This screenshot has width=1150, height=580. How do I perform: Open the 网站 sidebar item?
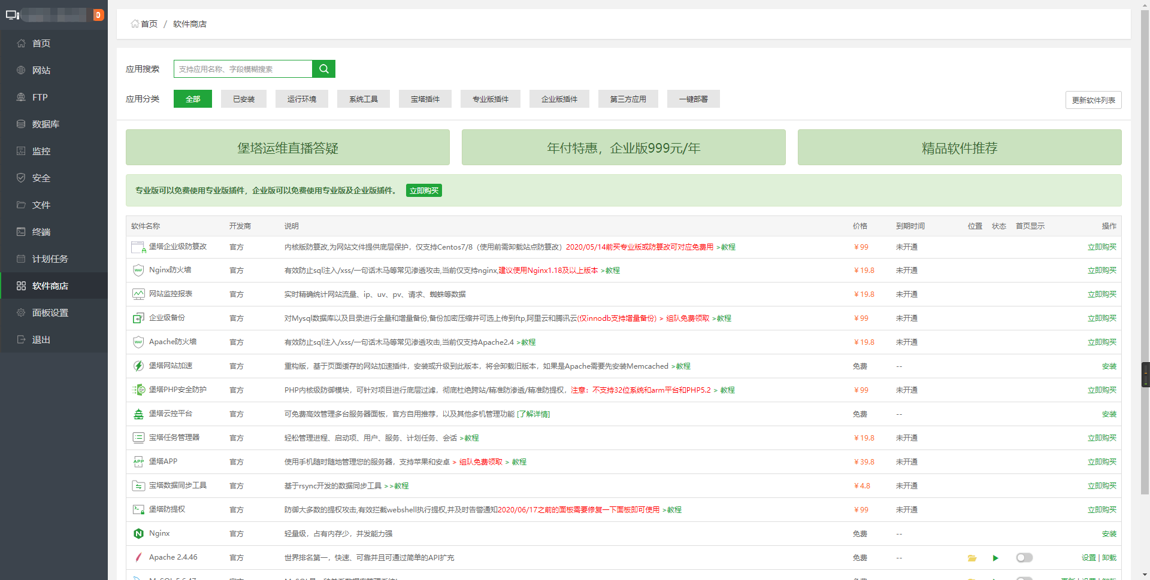pos(54,70)
